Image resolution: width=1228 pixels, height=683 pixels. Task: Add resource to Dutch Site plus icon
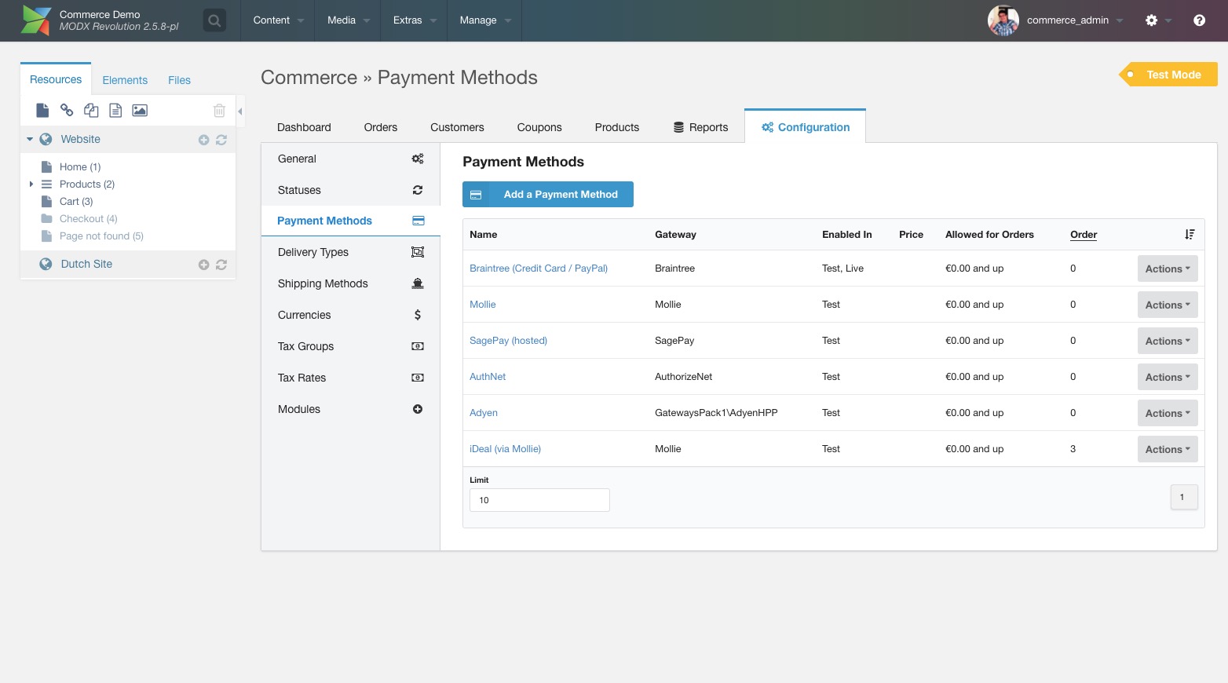[203, 265]
